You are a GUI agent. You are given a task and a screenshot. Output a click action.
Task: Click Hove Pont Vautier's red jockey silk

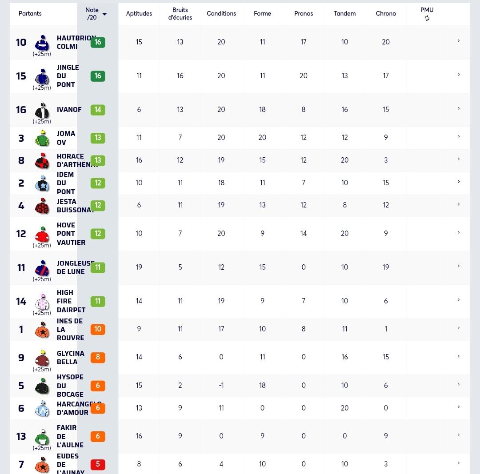tap(42, 235)
